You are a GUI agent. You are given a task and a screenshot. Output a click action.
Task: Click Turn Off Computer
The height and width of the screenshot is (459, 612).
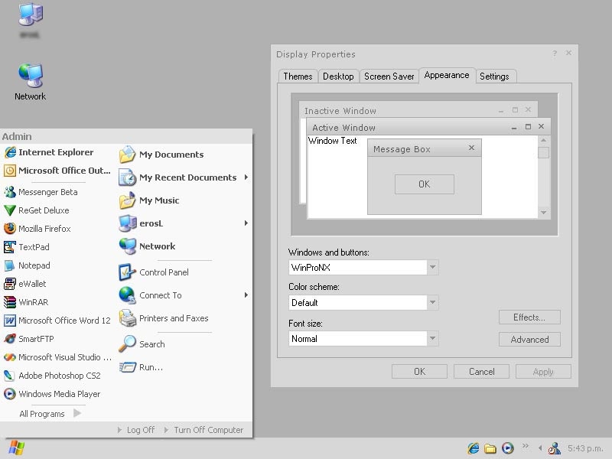[203, 430]
